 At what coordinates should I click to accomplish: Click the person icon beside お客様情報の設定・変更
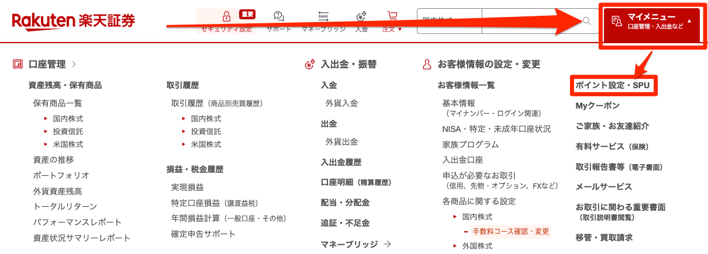[427, 64]
